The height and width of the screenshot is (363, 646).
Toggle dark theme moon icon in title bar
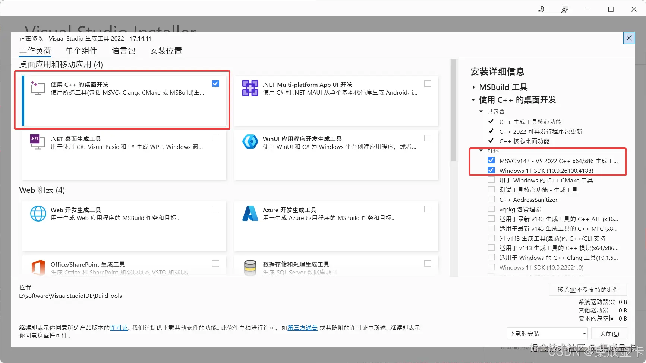click(x=541, y=9)
